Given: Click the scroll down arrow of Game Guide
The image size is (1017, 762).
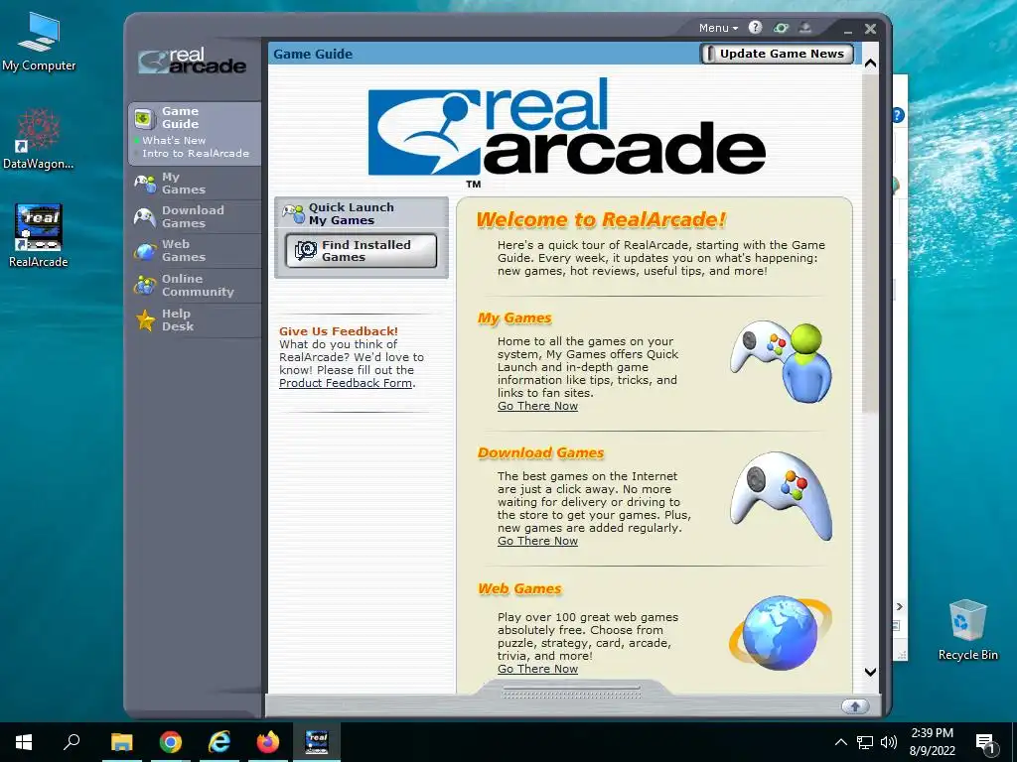Looking at the screenshot, I should coord(870,672).
